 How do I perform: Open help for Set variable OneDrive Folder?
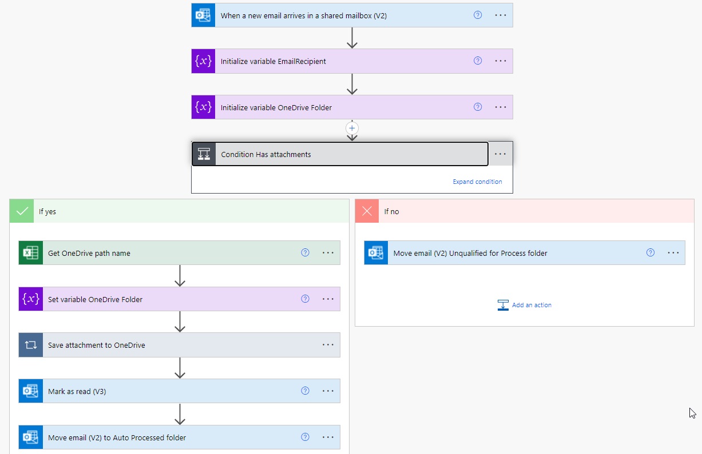click(305, 299)
